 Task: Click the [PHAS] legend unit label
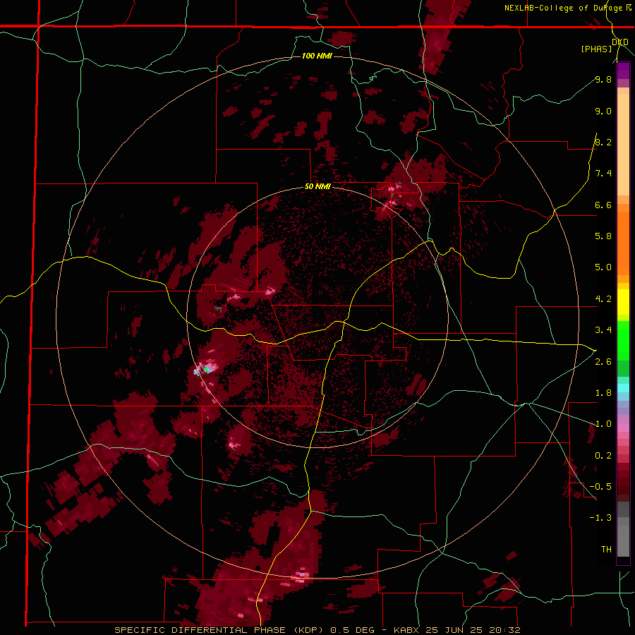[596, 49]
